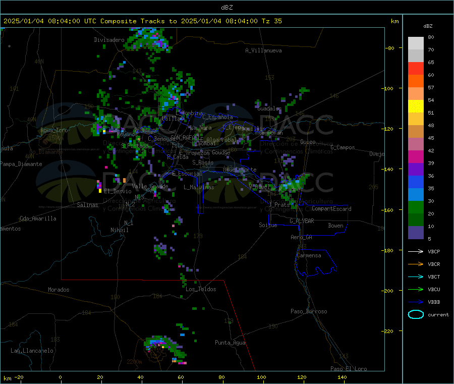
Task: Click the Paso_El_Loro map label
Action: tap(349, 369)
